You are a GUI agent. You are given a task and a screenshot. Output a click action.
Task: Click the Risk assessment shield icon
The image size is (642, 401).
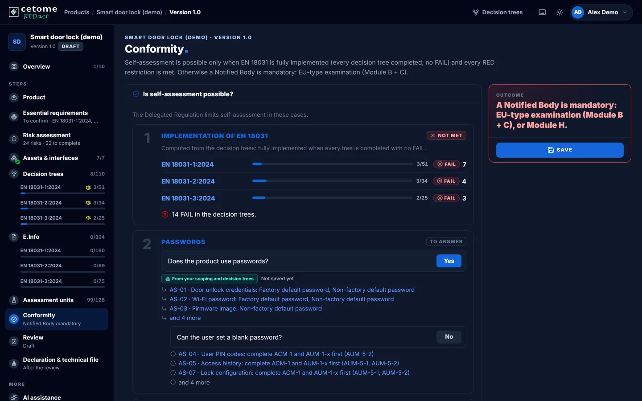[x=14, y=139]
